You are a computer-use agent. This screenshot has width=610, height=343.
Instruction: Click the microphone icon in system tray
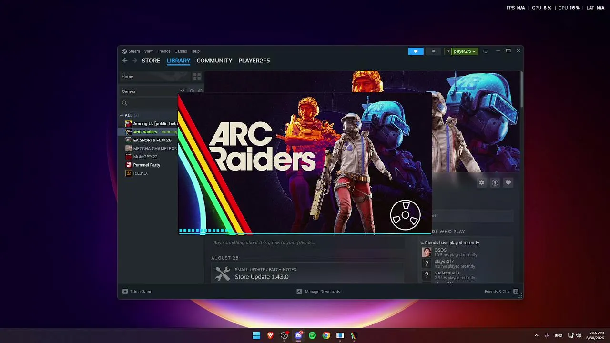coord(547,335)
